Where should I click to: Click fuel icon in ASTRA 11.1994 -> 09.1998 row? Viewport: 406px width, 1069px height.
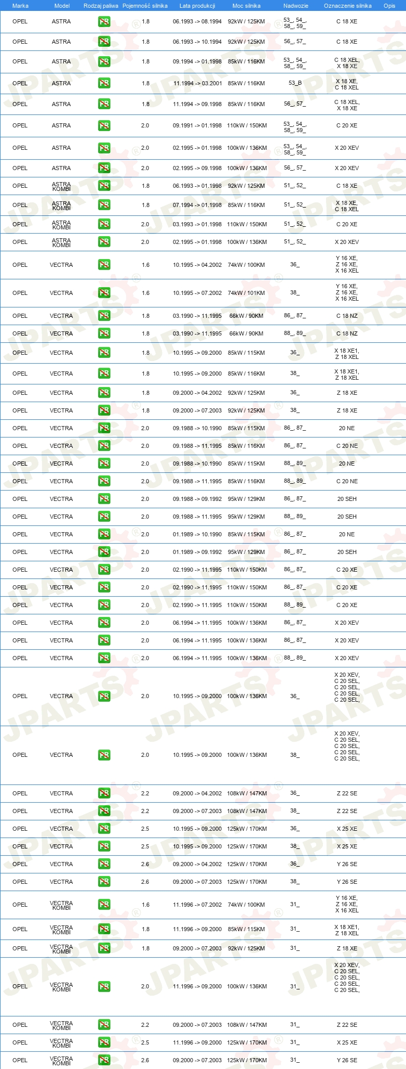(104, 104)
